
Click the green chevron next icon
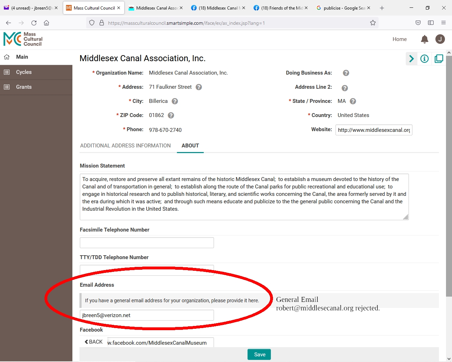click(411, 59)
